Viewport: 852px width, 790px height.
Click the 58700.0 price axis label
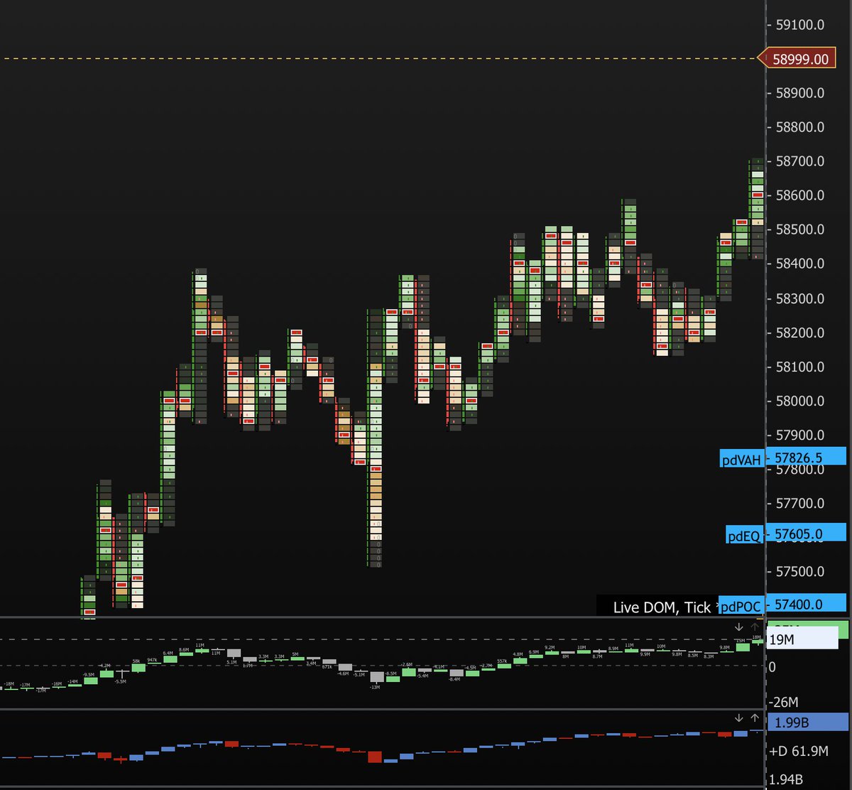[x=799, y=161]
